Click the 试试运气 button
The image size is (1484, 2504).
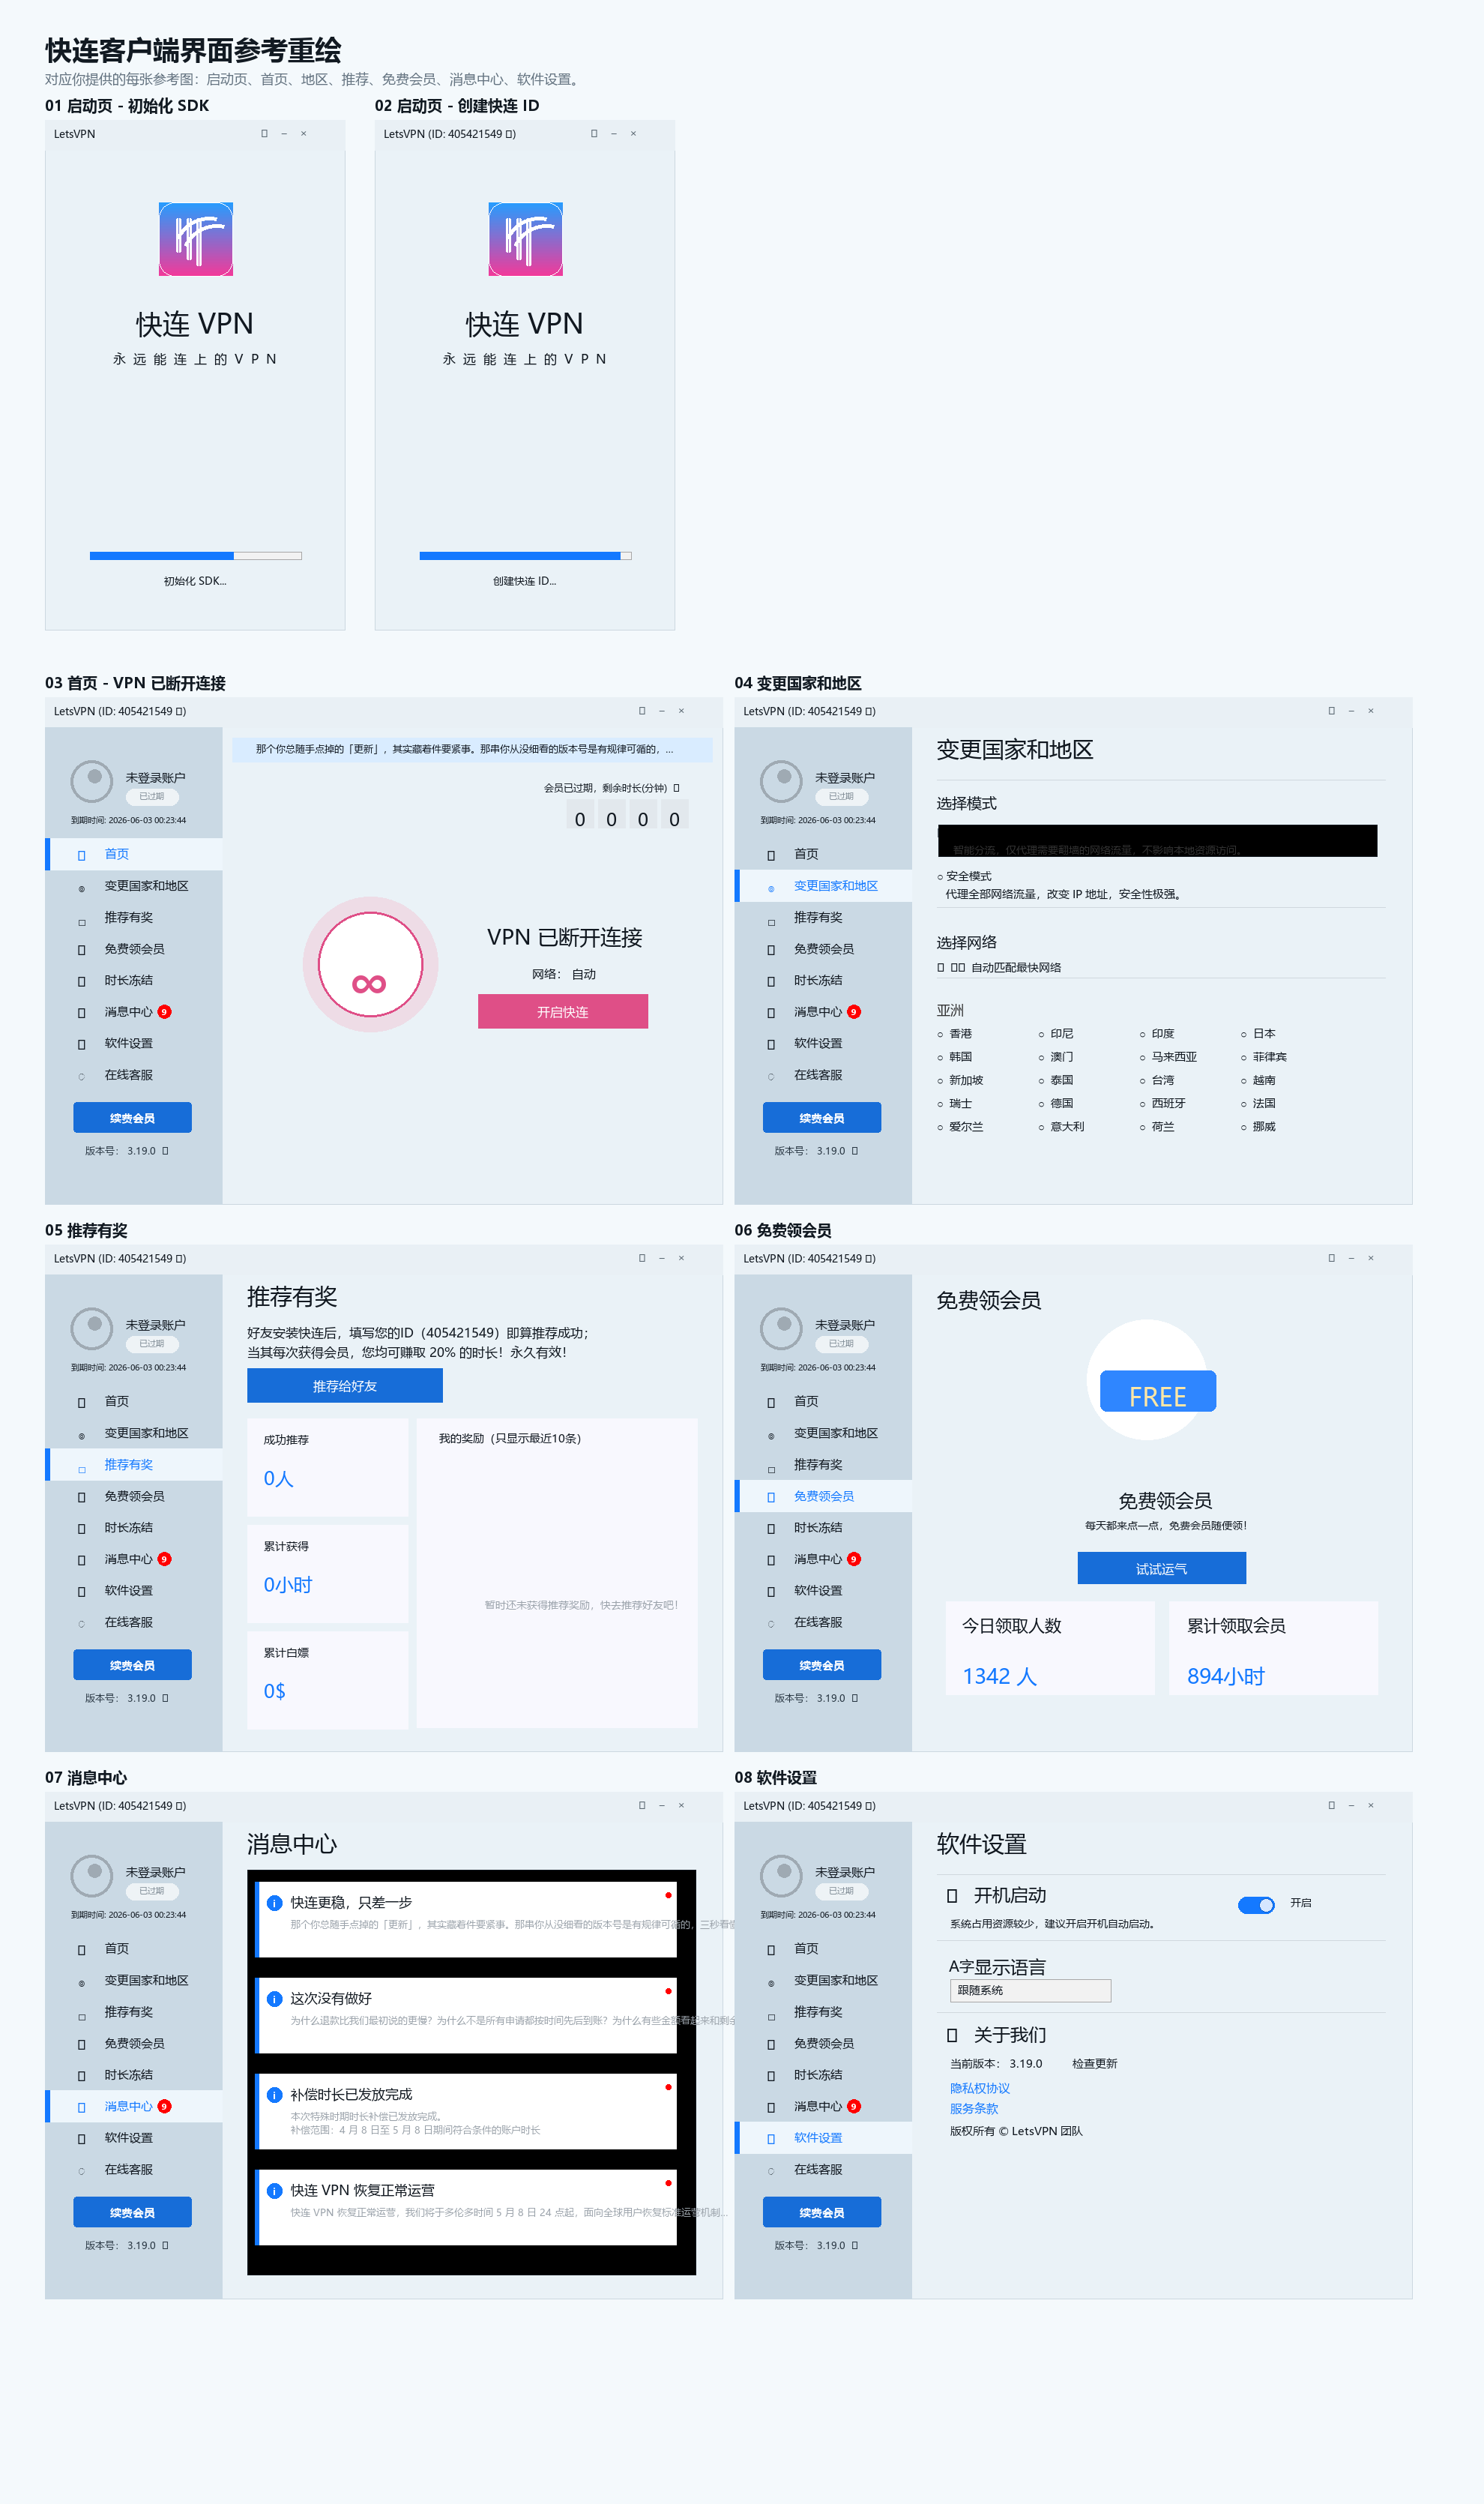tap(1161, 1568)
